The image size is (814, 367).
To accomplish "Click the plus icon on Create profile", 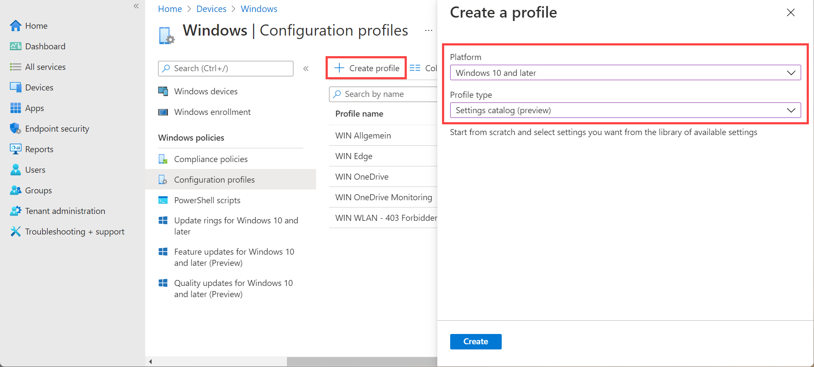I will coord(339,68).
